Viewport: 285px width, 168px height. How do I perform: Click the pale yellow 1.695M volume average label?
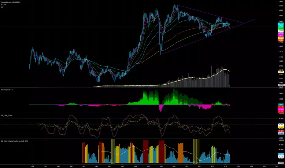[x=281, y=72]
